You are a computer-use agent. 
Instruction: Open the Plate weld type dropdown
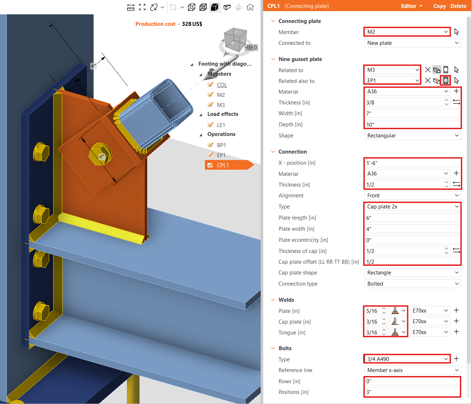pyautogui.click(x=399, y=311)
